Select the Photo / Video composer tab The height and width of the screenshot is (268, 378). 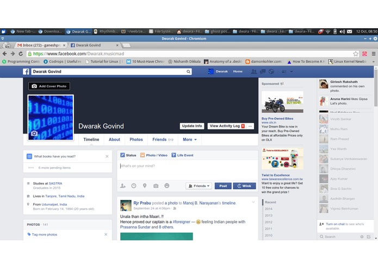click(x=154, y=155)
